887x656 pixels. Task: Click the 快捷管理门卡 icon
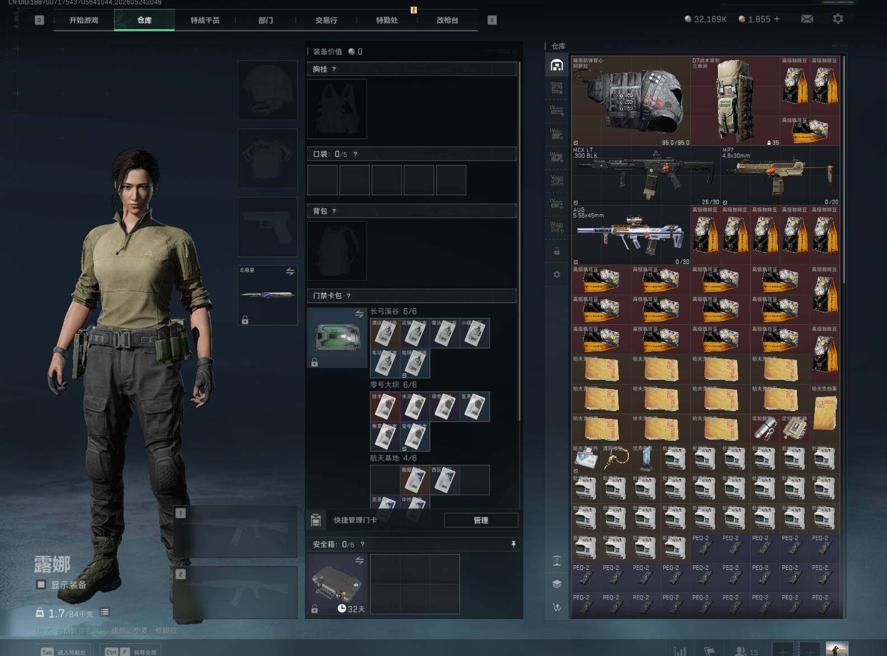point(316,520)
